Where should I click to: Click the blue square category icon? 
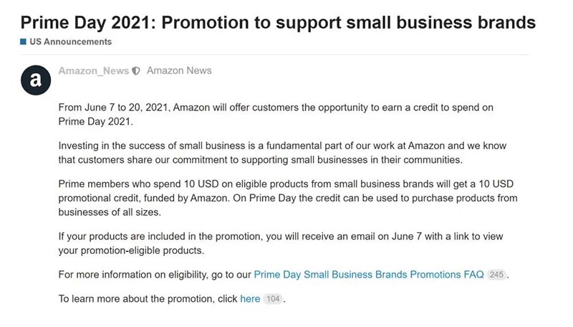point(23,42)
